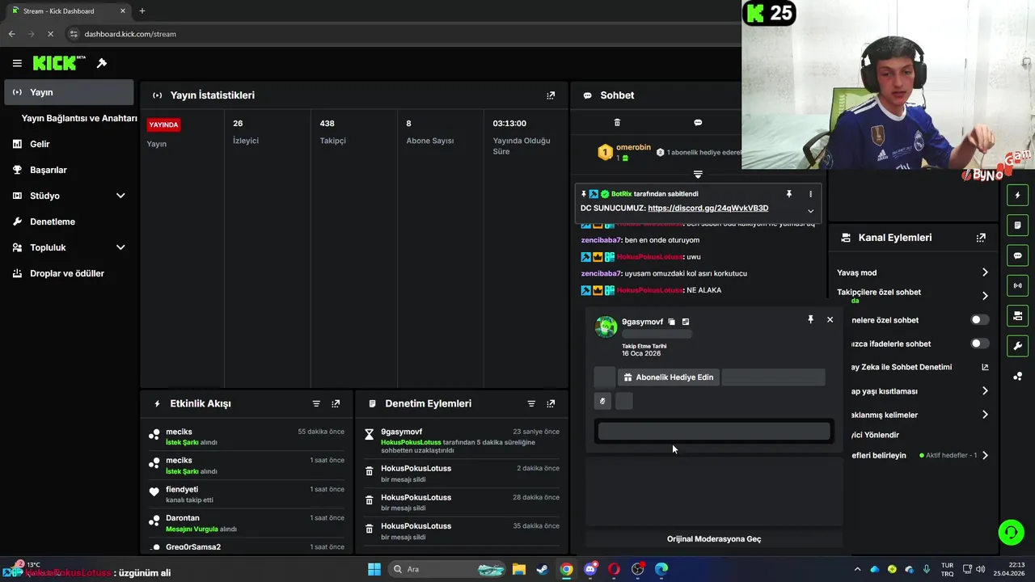Pop out the Kanal Eylemleri panel
The width and height of the screenshot is (1035, 582).
coord(981,238)
